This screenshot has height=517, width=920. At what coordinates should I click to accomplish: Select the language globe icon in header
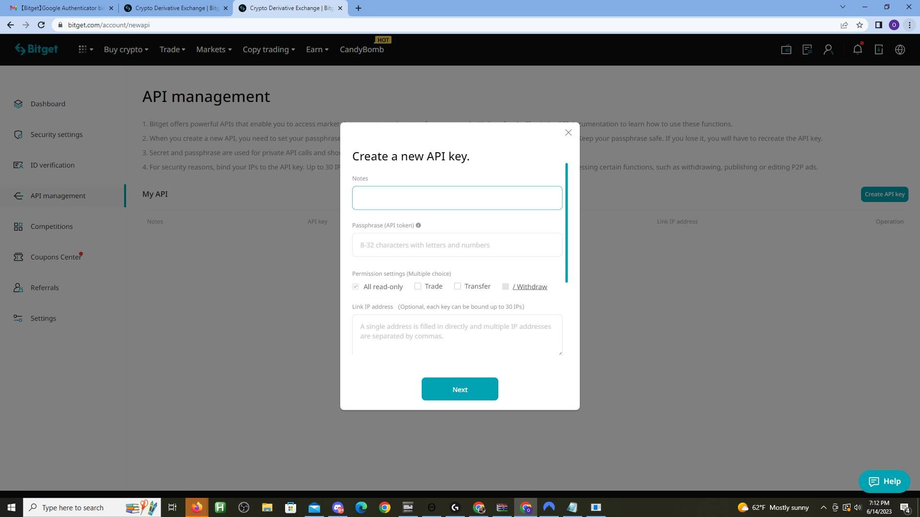(900, 49)
